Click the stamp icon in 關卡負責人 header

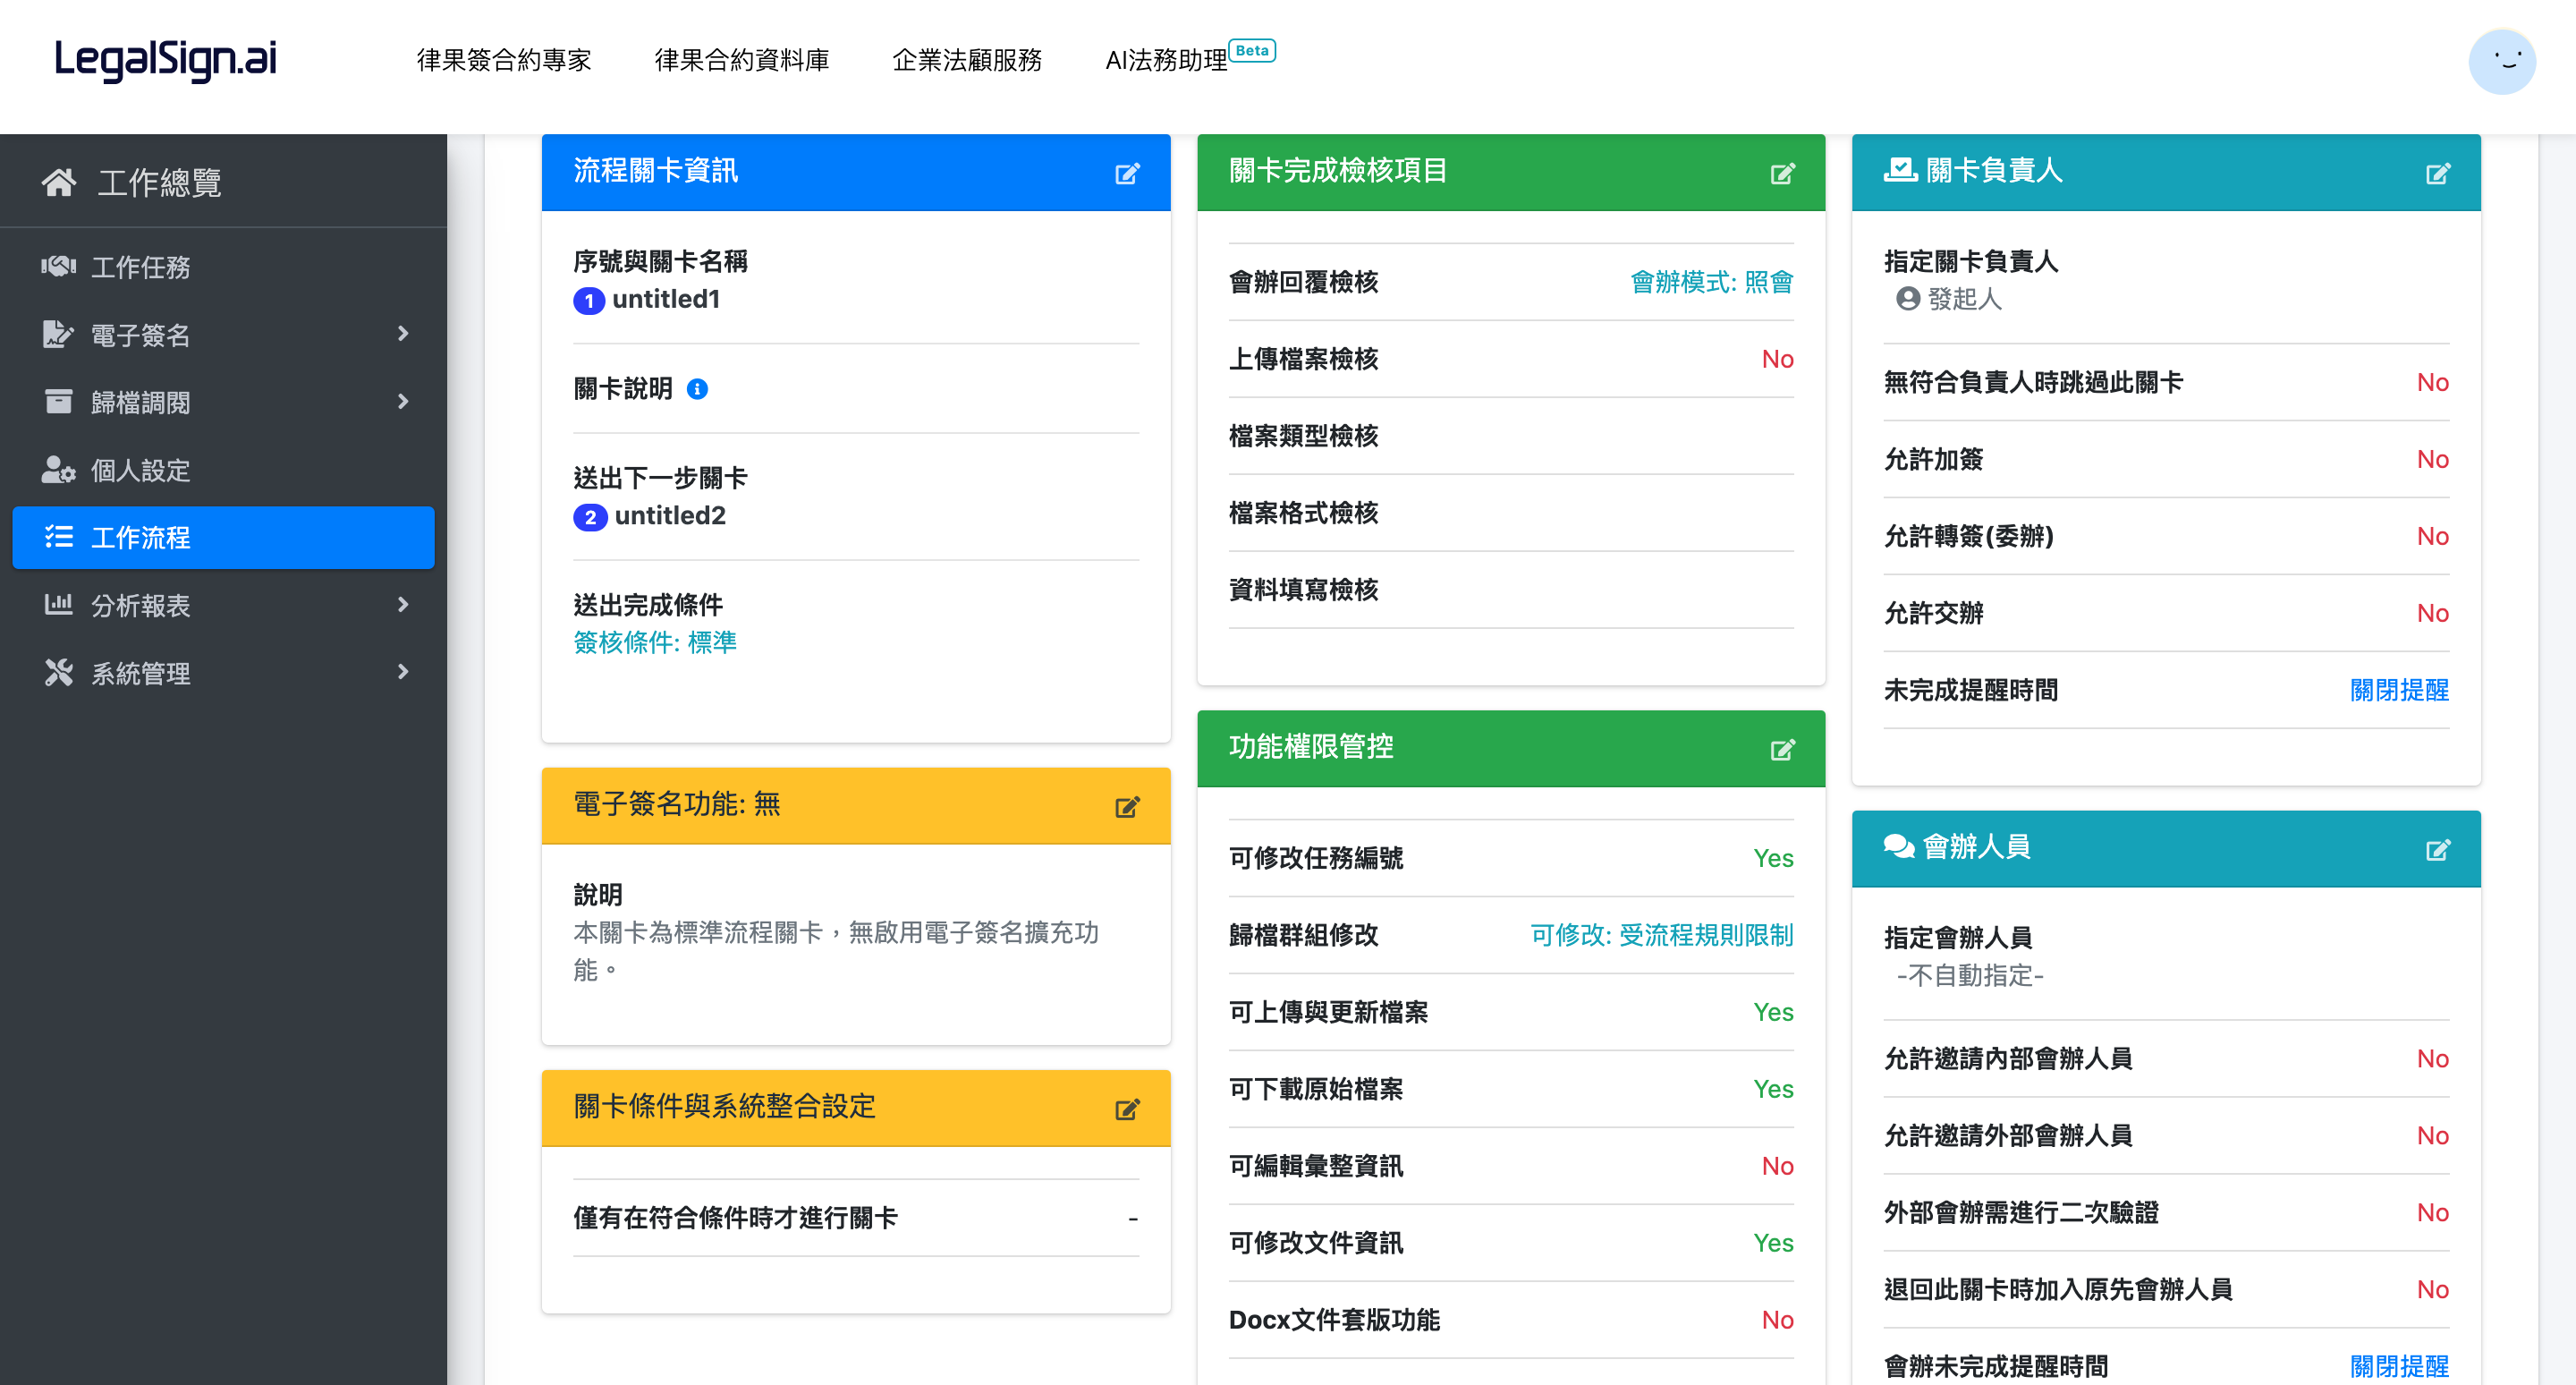[1900, 169]
